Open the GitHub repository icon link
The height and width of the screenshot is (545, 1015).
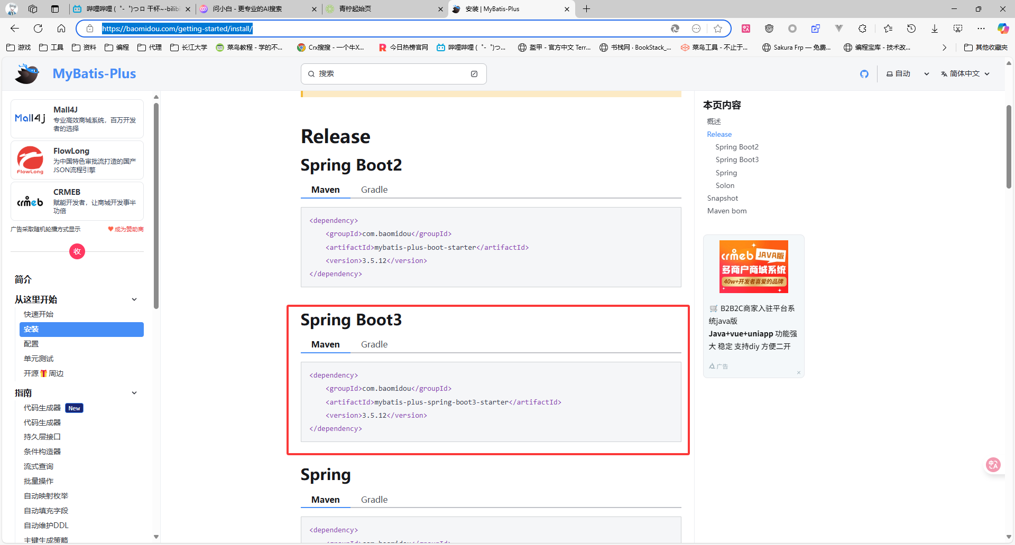tap(864, 74)
